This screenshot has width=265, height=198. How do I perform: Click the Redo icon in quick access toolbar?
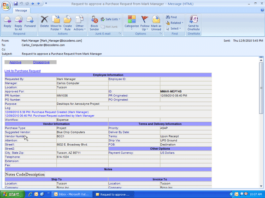pyautogui.click(x=27, y=3)
